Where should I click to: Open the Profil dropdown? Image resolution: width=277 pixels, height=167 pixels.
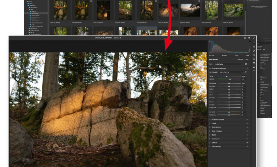pyautogui.click(x=229, y=64)
